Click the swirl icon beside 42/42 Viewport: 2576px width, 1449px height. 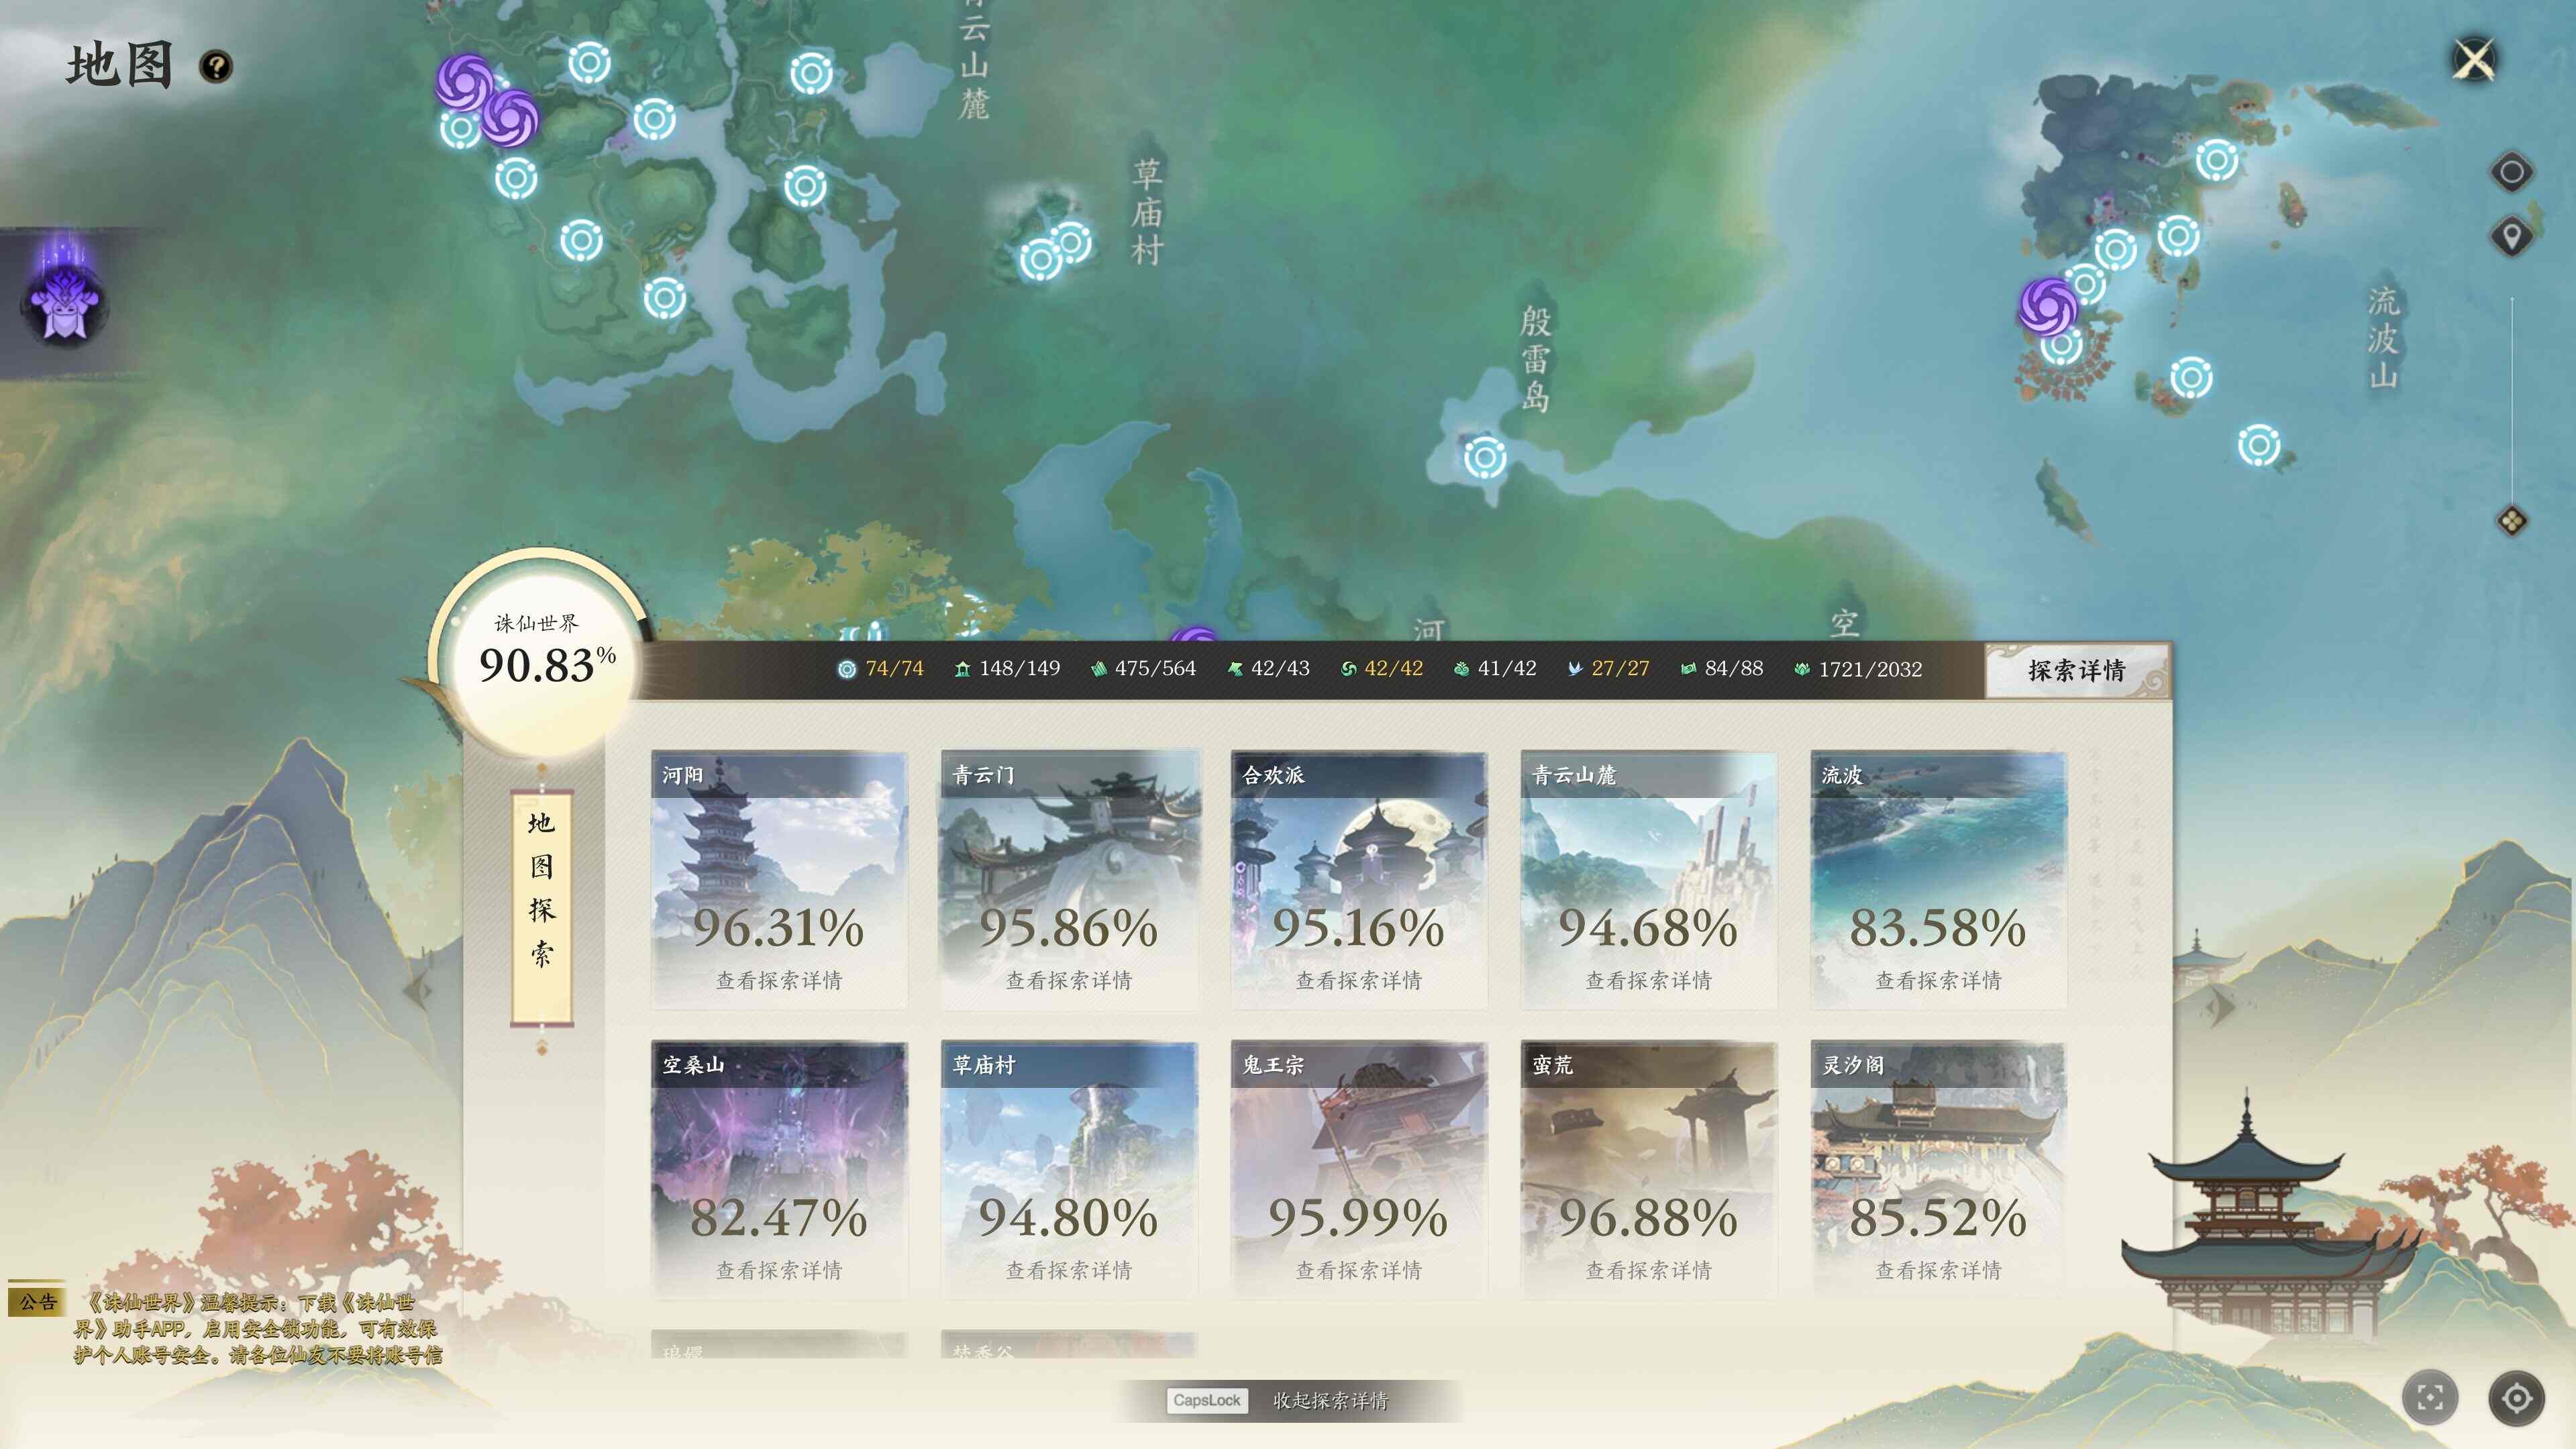pyautogui.click(x=1349, y=669)
